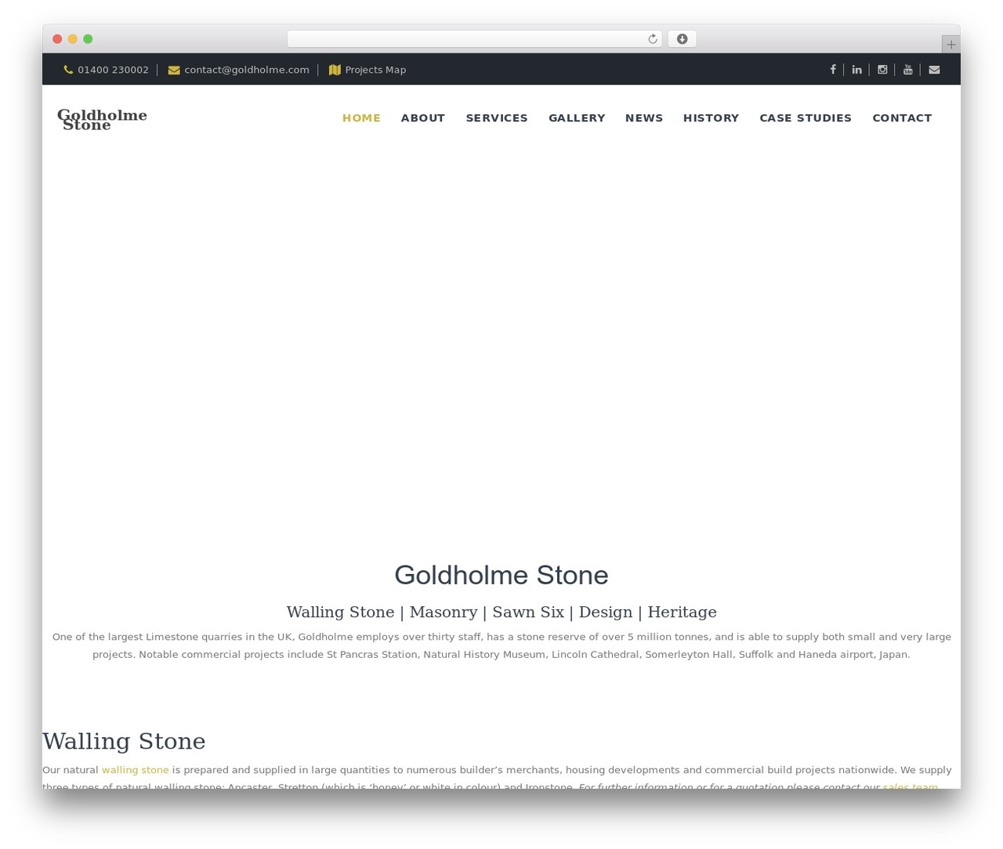Click the mail icon in the social bar
This screenshot has height=849, width=1003.
[934, 70]
